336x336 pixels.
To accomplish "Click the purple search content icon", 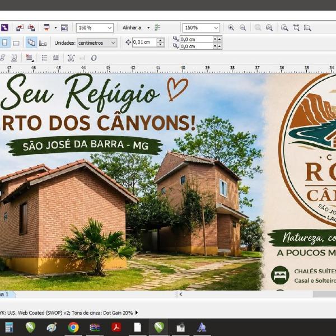I will coord(4,27).
